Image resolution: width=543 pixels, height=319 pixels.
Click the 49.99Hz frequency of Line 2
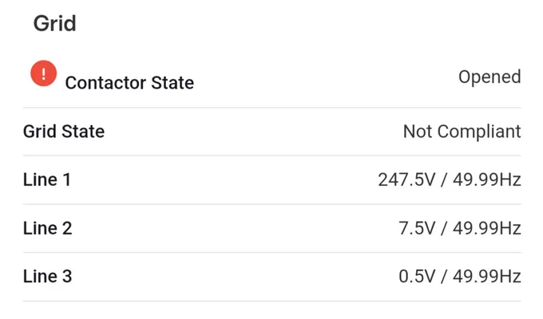(x=487, y=228)
